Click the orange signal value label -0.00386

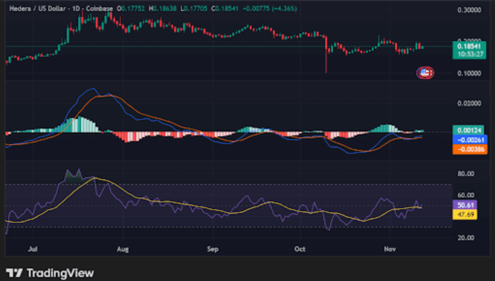(x=469, y=149)
